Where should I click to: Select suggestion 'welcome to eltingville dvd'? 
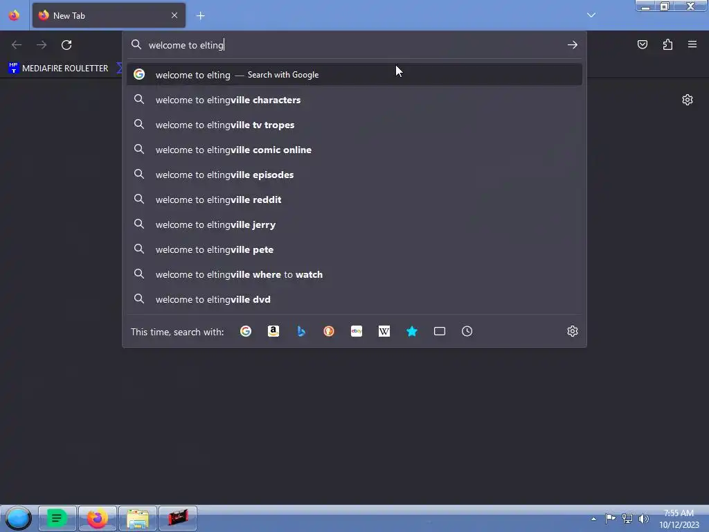tap(354, 299)
